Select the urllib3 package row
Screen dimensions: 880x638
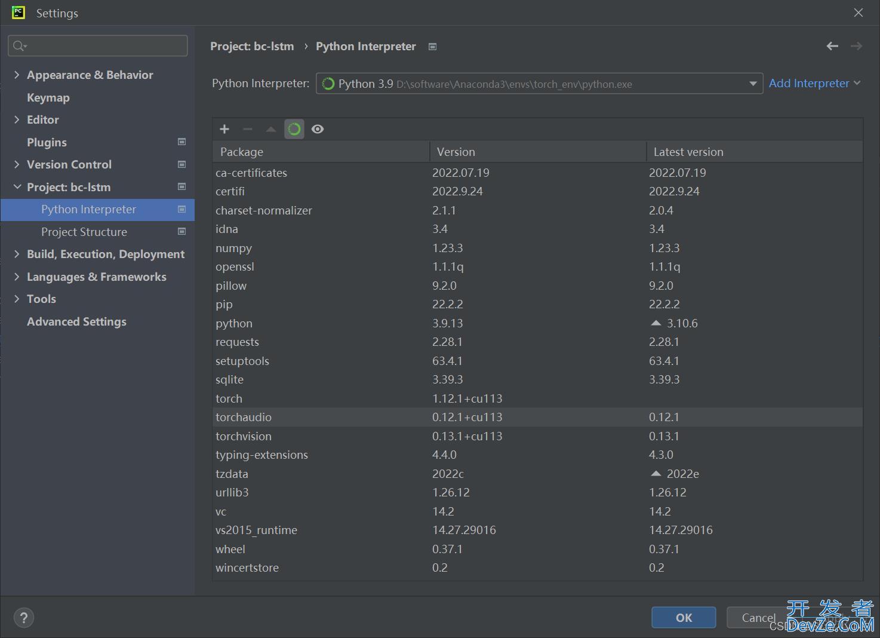538,492
